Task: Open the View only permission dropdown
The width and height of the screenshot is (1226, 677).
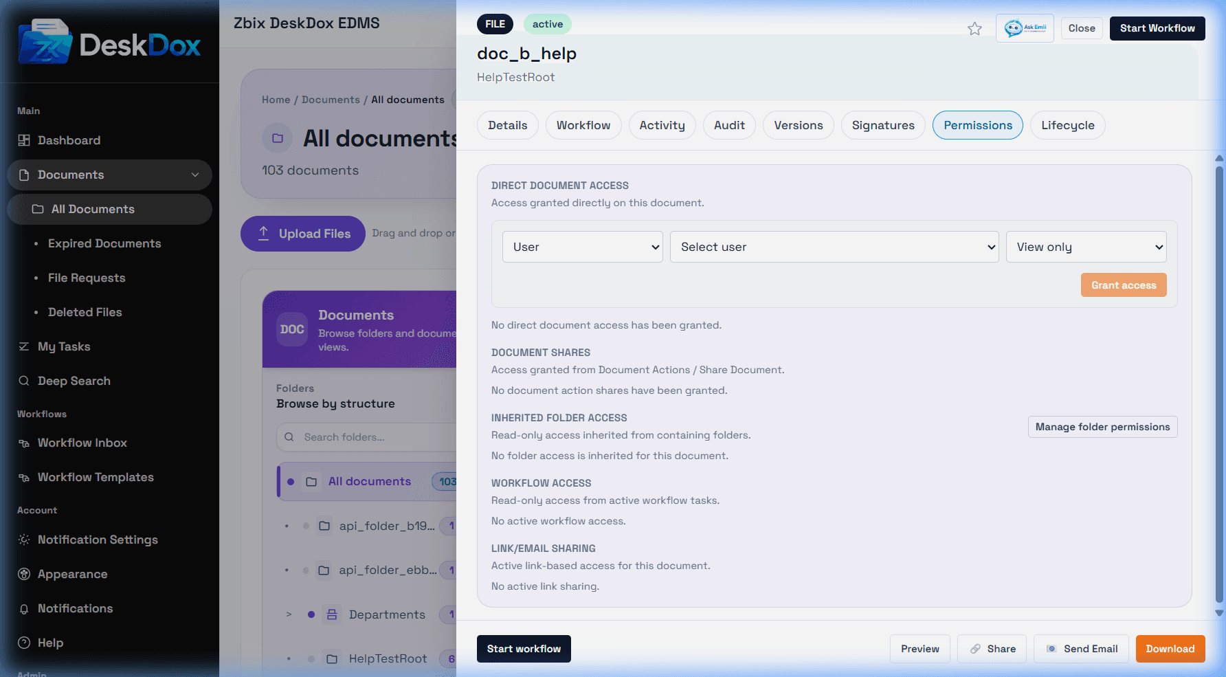Action: pos(1086,247)
